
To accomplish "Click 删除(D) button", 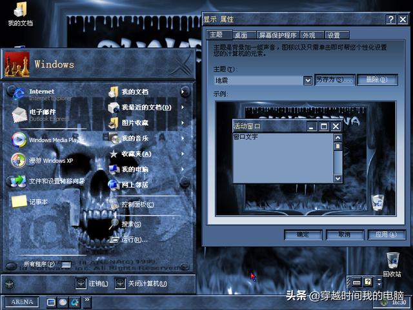I will [x=377, y=79].
